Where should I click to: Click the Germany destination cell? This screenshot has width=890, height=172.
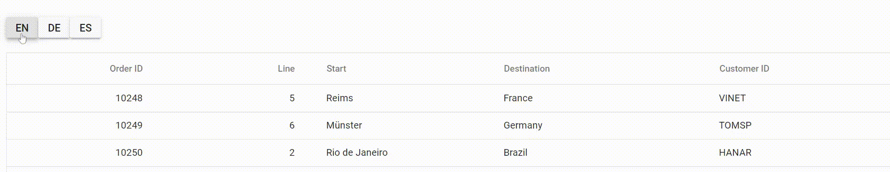click(523, 125)
